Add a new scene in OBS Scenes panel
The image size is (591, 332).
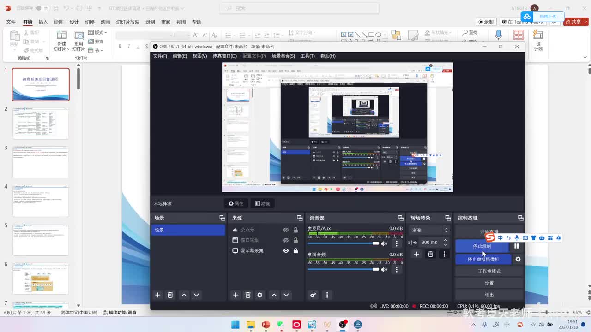coord(157,295)
